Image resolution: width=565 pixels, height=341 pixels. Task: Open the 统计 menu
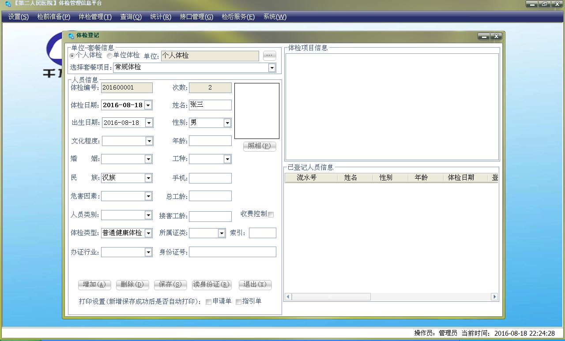(x=160, y=17)
